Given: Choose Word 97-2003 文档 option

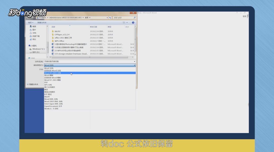Looking at the screenshot, I should 90,73.
